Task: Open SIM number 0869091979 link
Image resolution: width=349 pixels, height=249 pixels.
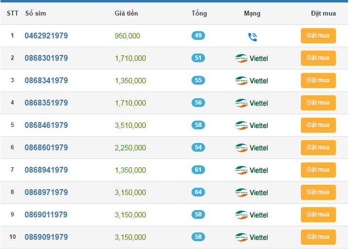Action: point(46,237)
